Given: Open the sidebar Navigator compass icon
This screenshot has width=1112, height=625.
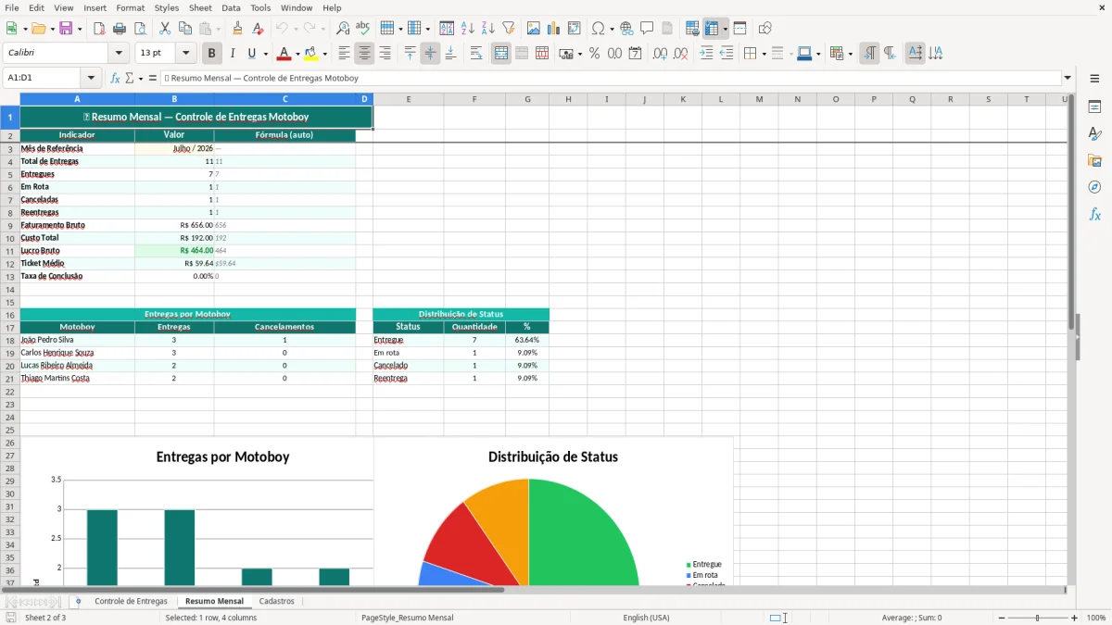Looking at the screenshot, I should point(1094,187).
